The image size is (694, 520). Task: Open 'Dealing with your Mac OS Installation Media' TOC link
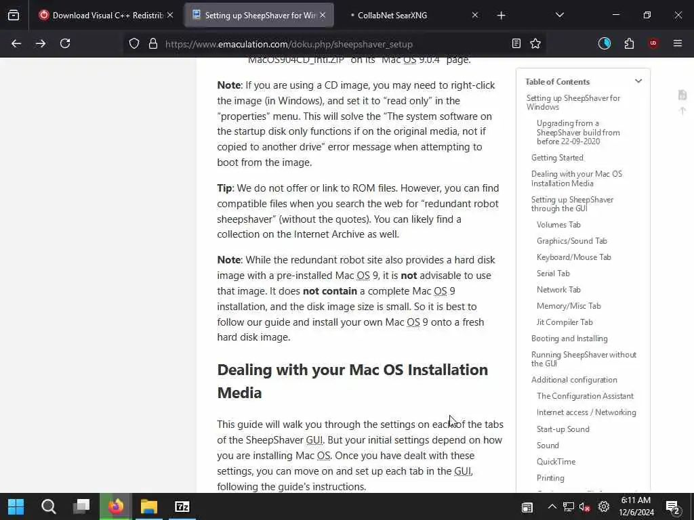(x=577, y=179)
